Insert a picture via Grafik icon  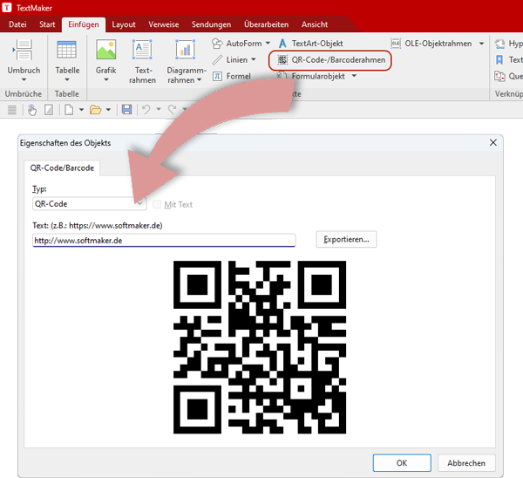point(106,50)
